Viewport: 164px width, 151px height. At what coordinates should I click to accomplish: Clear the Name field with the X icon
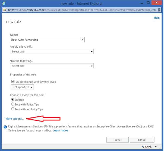82,40
